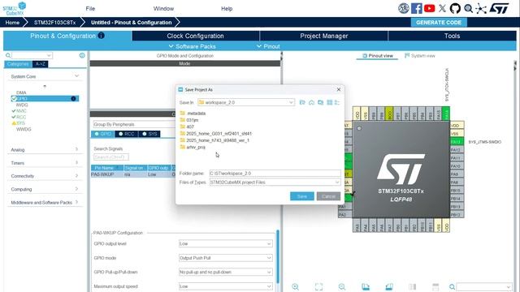Click the gear icon above category list
This screenshot has width=520, height=292.
pyautogui.click(x=82, y=55)
